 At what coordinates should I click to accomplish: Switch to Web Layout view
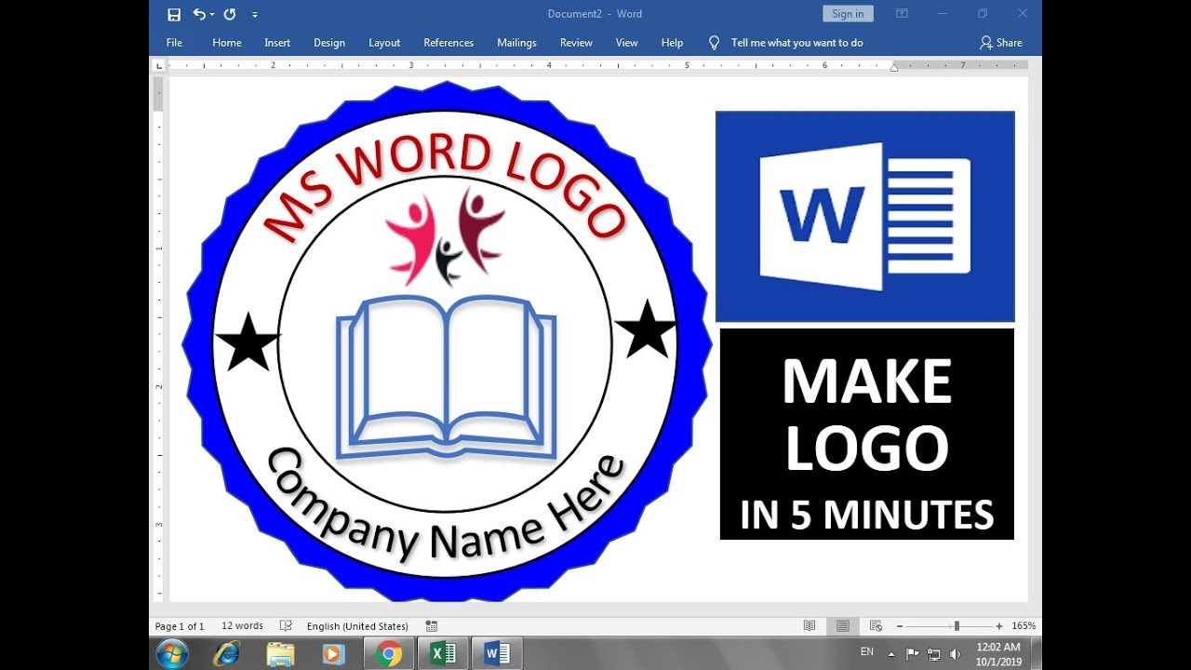coord(876,626)
